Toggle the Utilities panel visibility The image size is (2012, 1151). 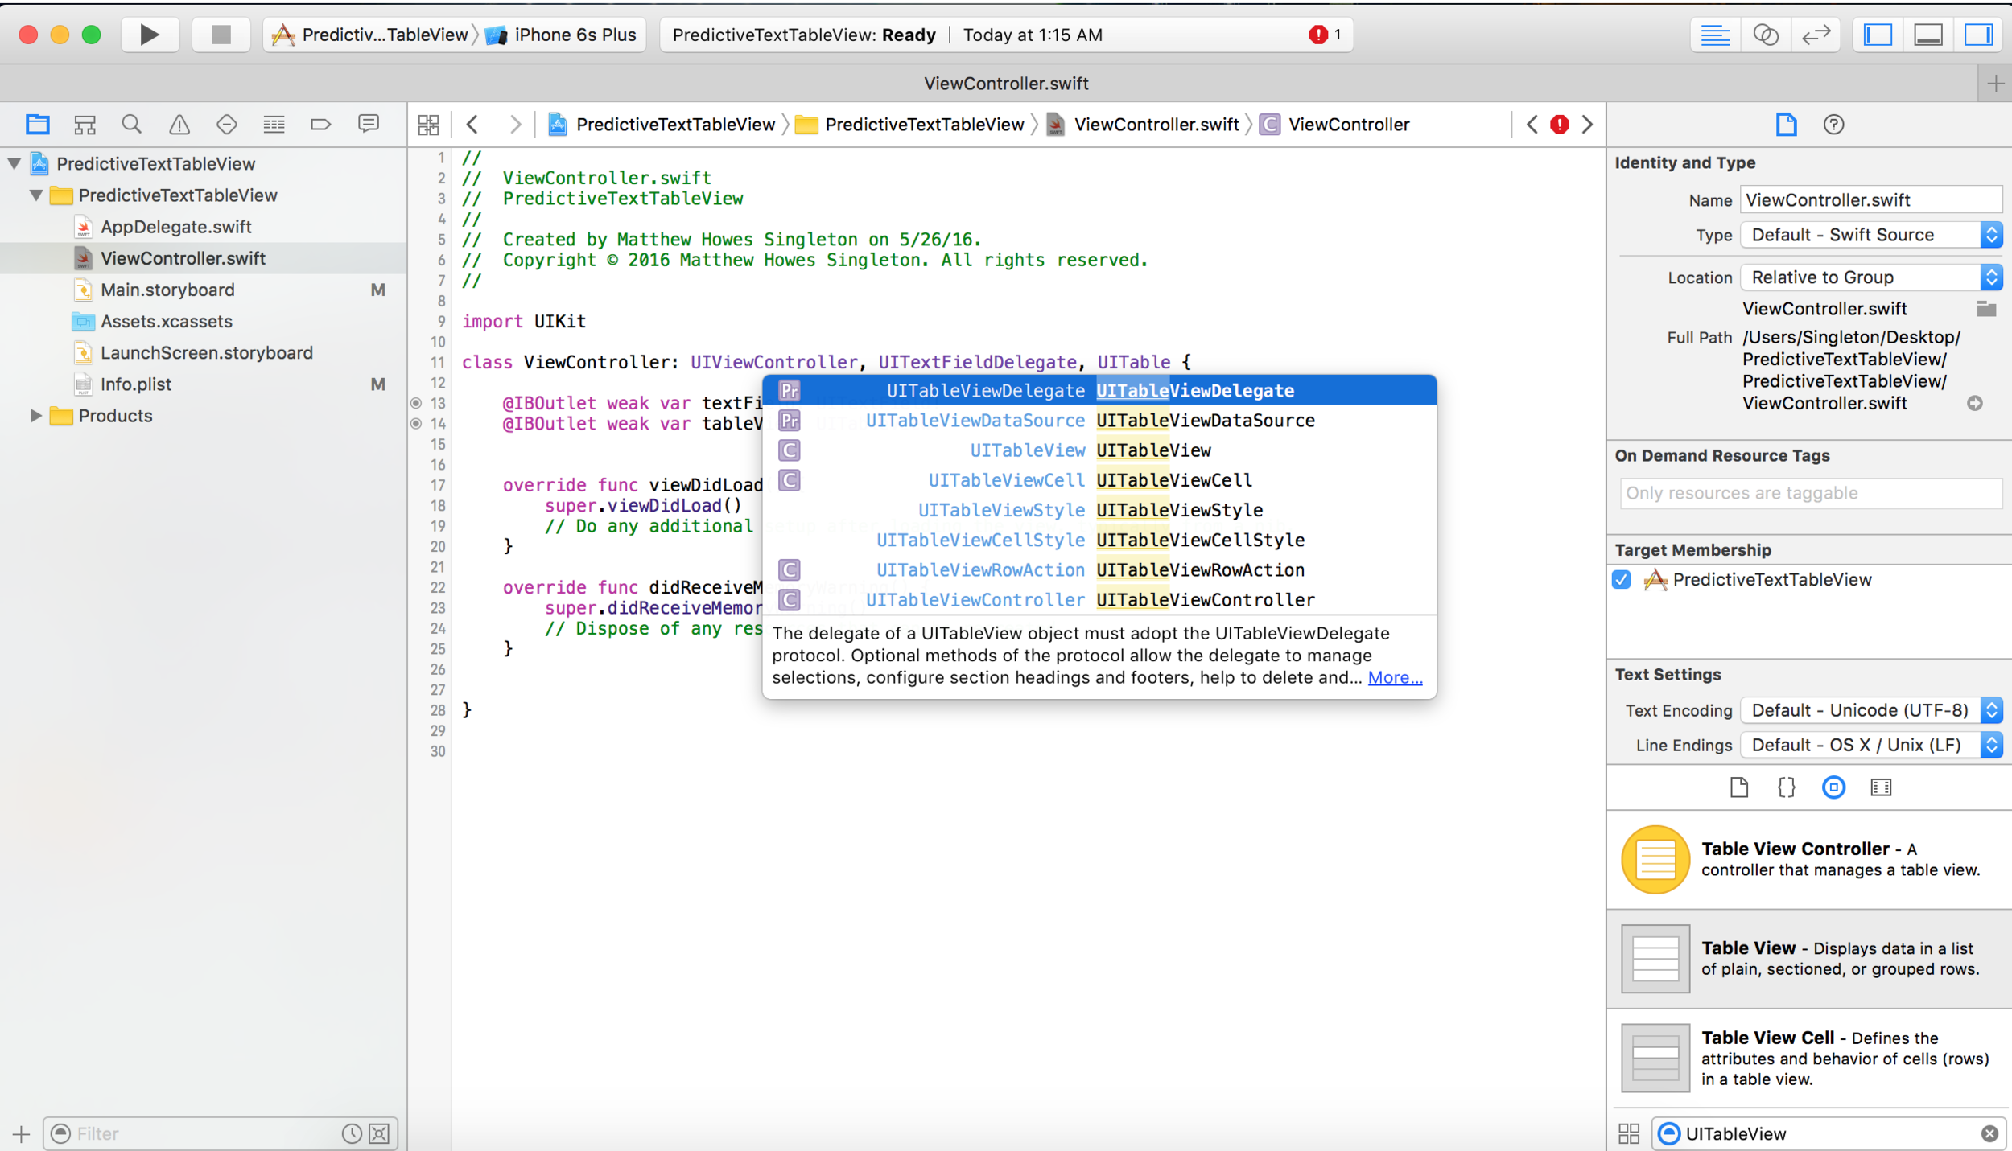[1978, 35]
